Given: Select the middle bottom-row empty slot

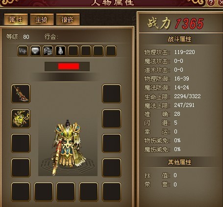Looking at the screenshot, I should coord(66,192).
